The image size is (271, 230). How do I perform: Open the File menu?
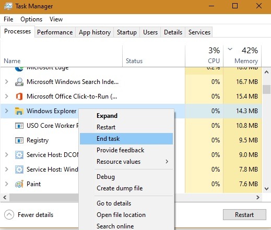point(8,19)
